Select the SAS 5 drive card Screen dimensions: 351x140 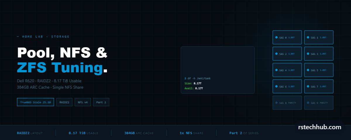pos(319,70)
